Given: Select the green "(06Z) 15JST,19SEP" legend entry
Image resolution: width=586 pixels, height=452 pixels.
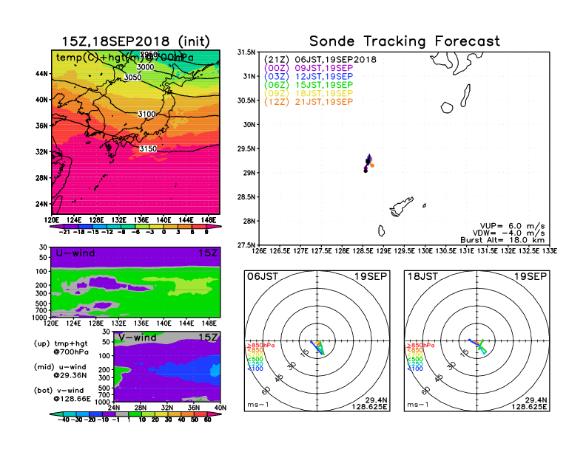Looking at the screenshot, I should (x=309, y=85).
